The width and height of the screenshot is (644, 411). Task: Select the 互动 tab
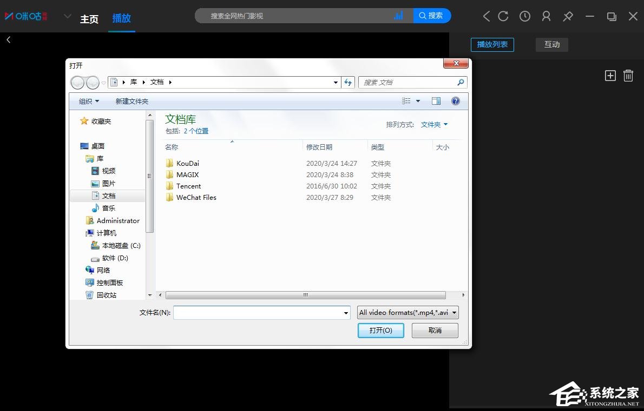point(551,44)
